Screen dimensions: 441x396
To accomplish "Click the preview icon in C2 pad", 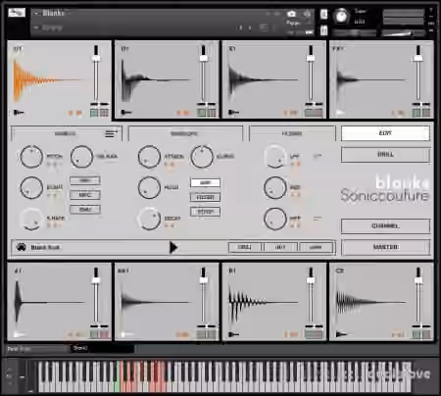I will tap(341, 334).
